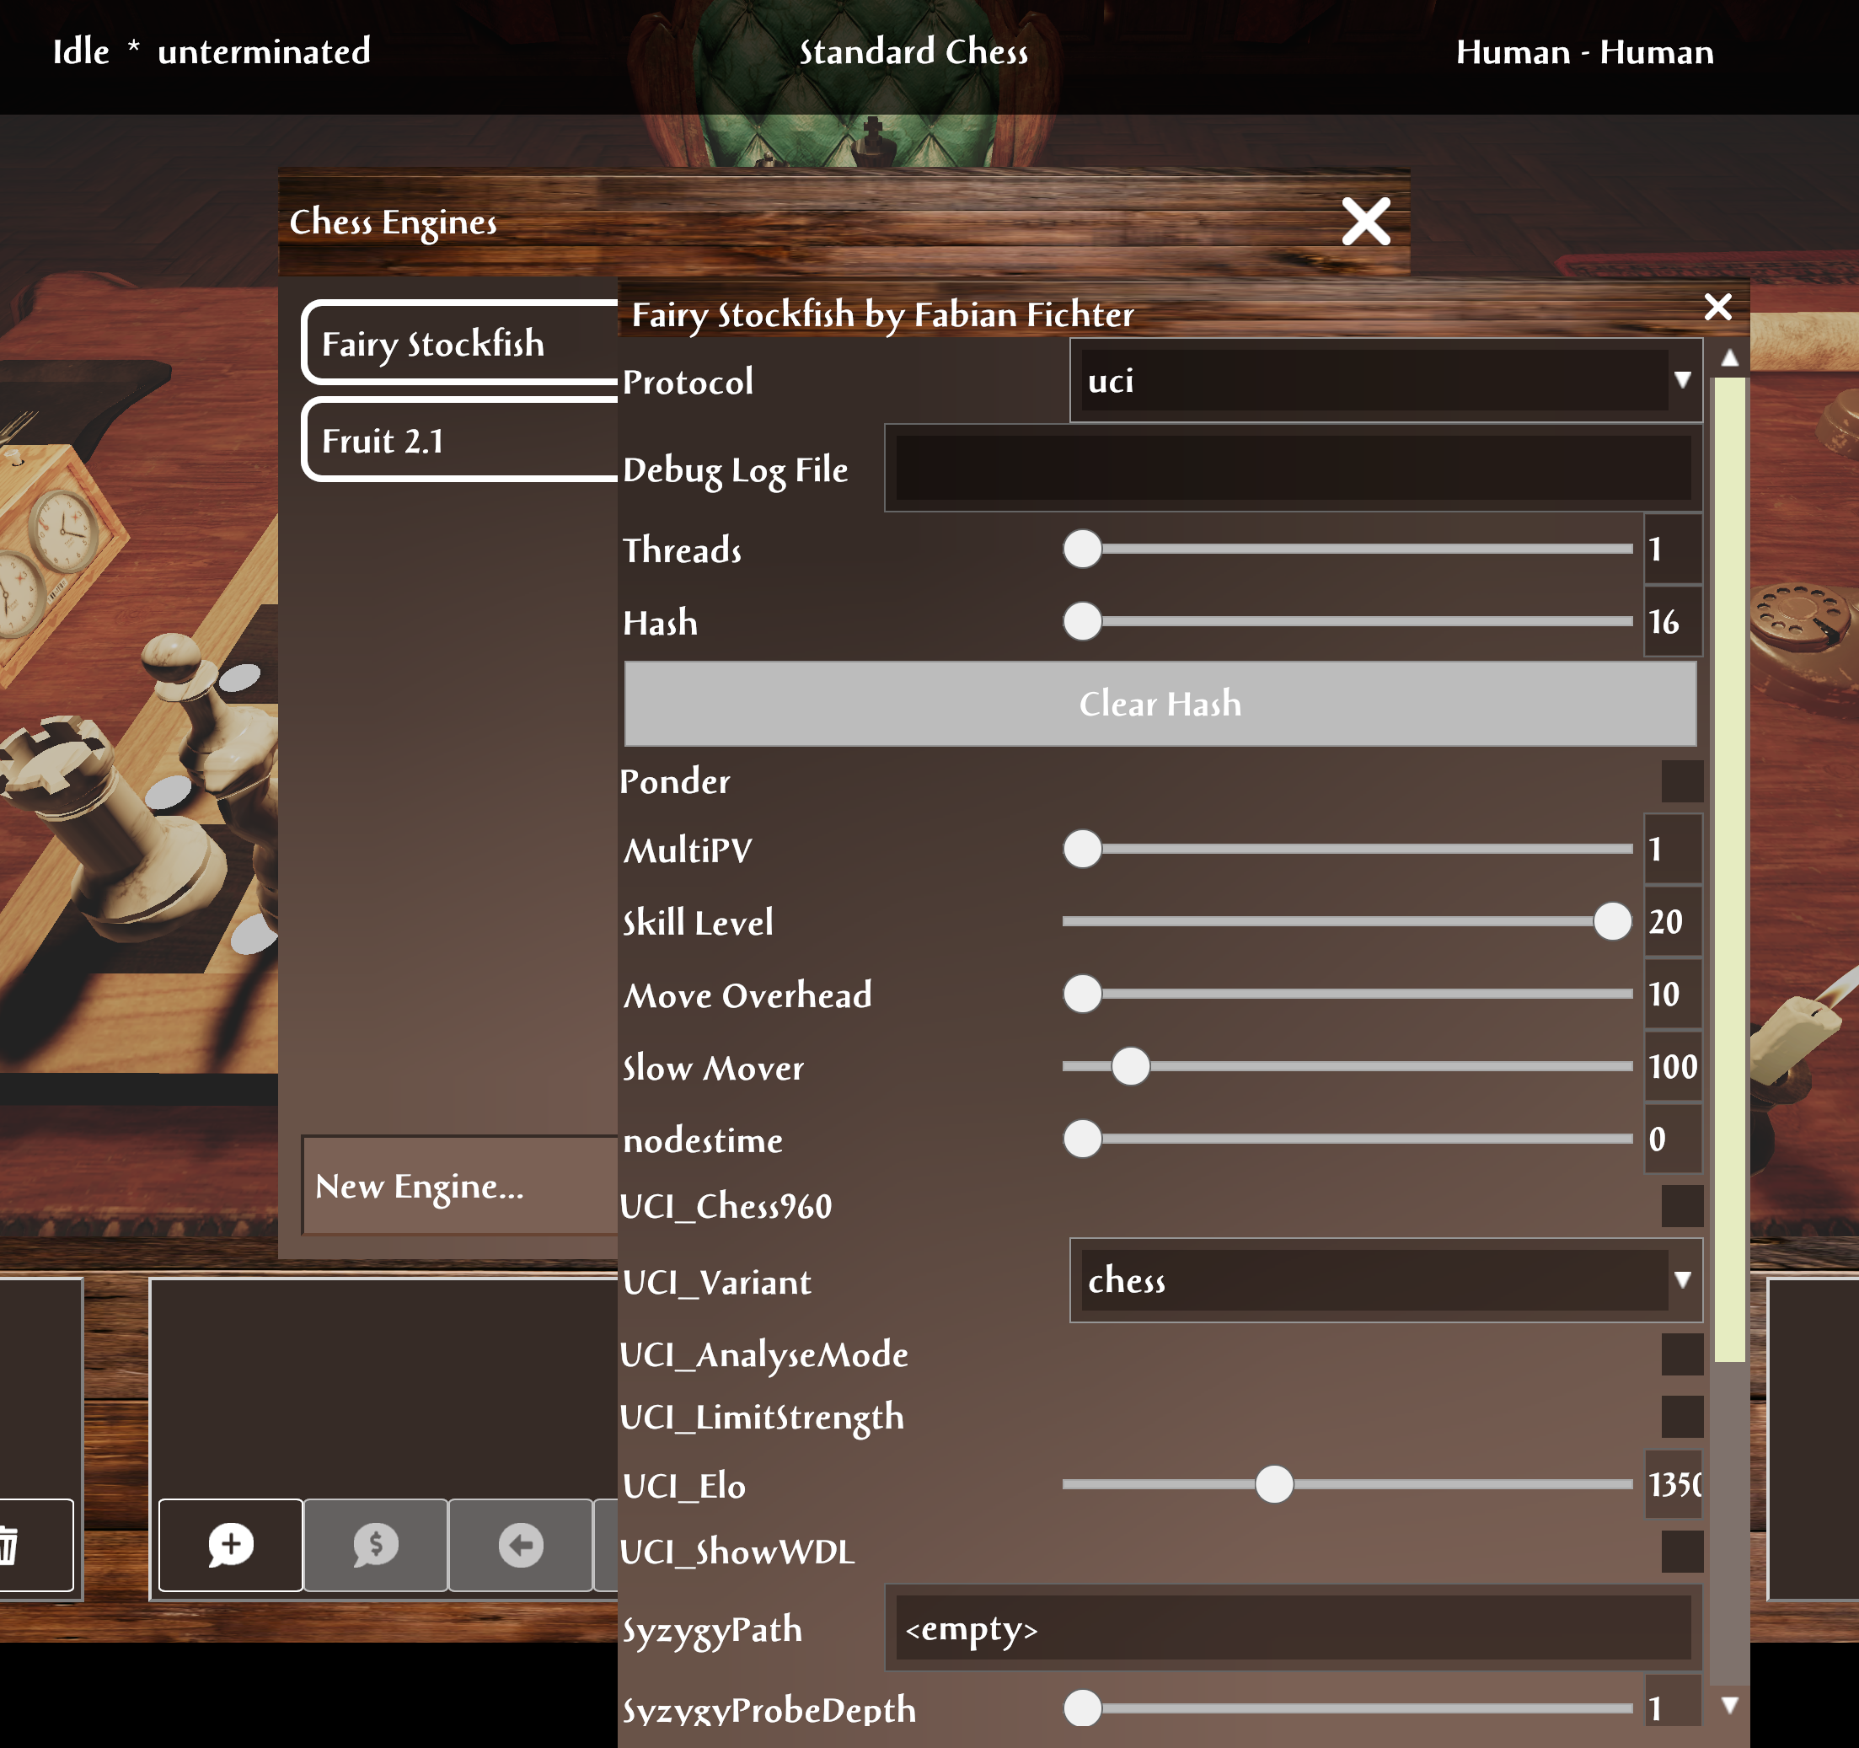Click the Clear Hash button
1859x1748 pixels.
[1160, 703]
